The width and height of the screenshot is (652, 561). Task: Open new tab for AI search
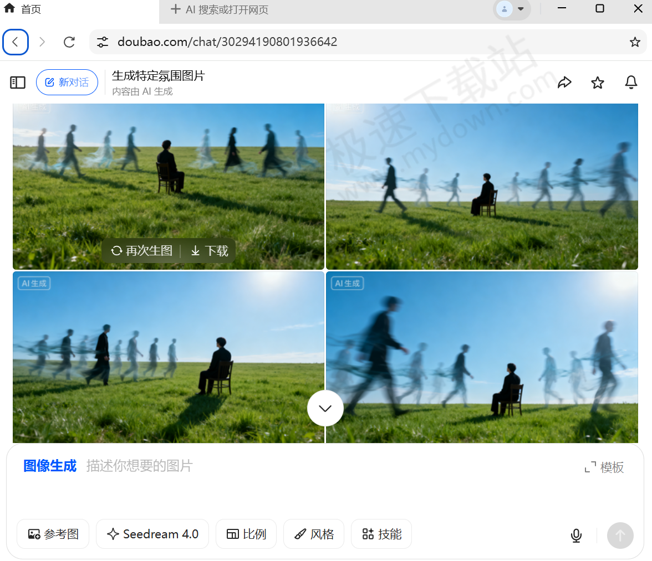pos(220,9)
